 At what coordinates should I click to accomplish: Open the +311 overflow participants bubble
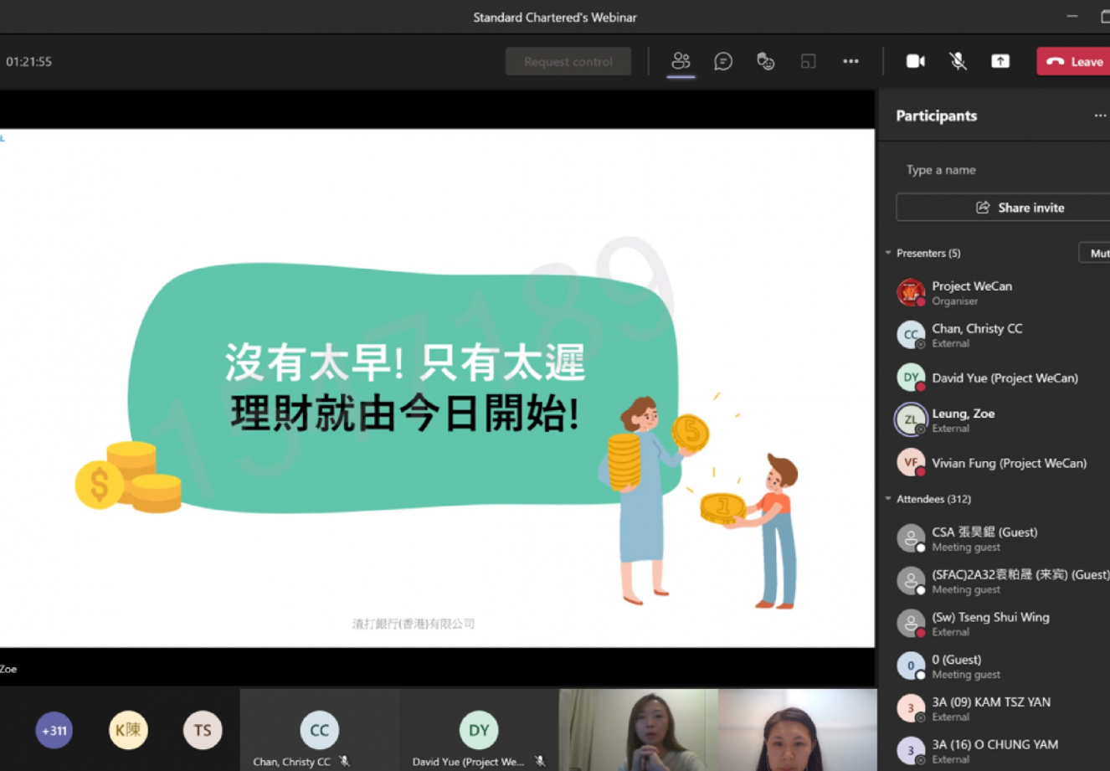[x=54, y=730]
